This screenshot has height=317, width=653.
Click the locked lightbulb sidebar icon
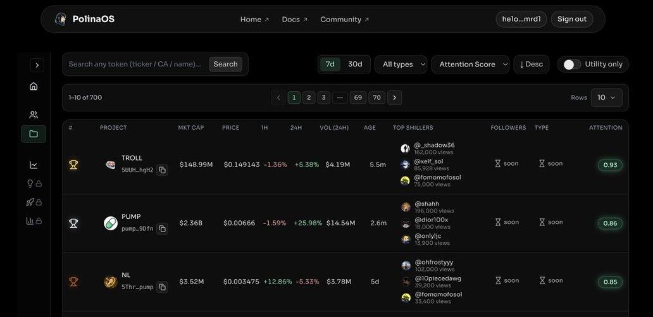pyautogui.click(x=34, y=183)
